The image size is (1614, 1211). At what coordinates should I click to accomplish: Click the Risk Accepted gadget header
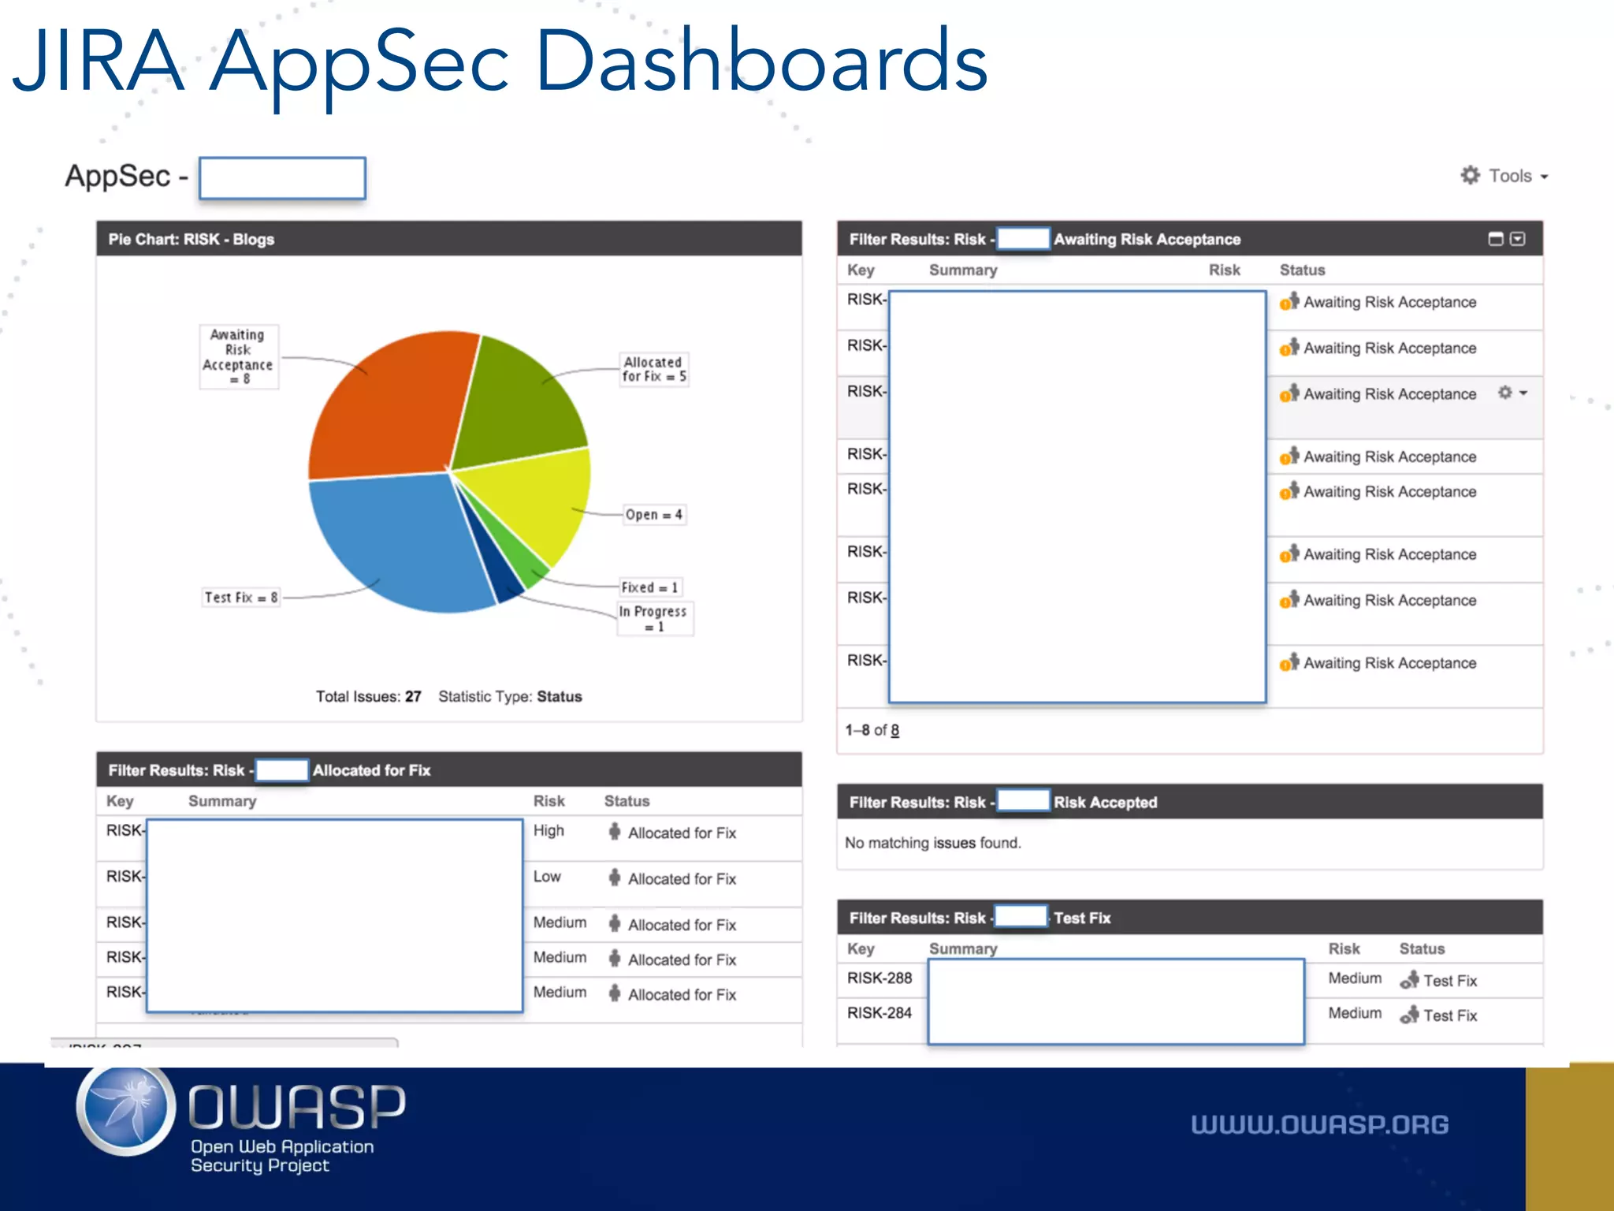[1190, 802]
